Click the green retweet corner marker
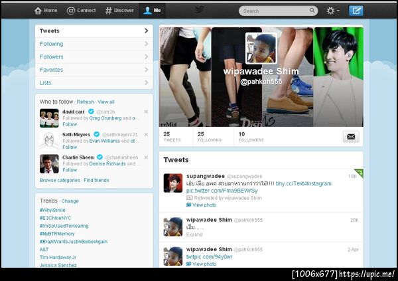 pyautogui.click(x=360, y=173)
